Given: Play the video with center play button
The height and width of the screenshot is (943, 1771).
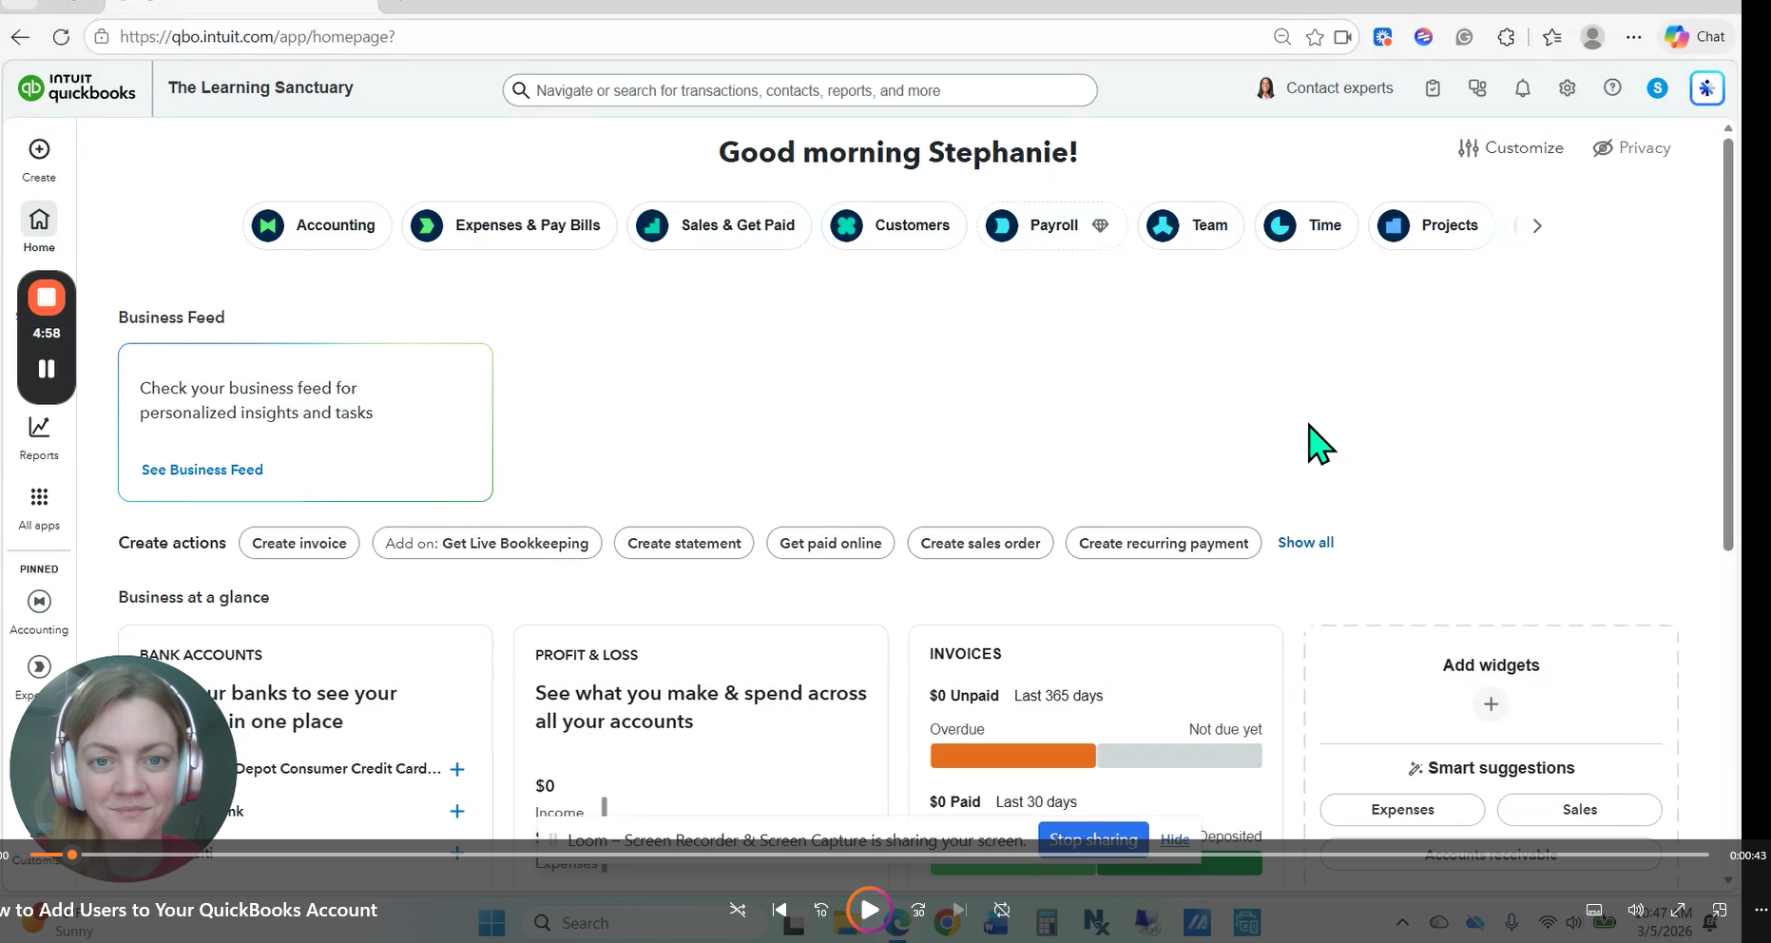Looking at the screenshot, I should pos(869,910).
